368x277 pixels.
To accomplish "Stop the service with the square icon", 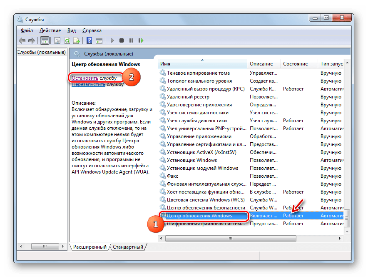I will (121, 40).
